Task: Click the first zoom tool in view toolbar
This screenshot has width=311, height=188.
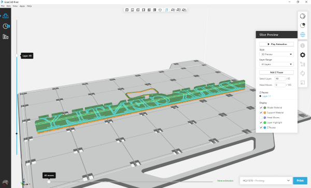Action: pyautogui.click(x=173, y=10)
